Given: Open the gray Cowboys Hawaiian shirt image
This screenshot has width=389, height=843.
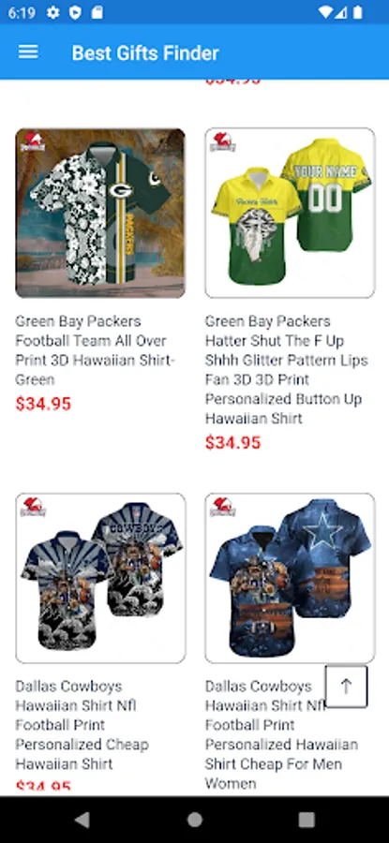Looking at the screenshot, I should click(x=100, y=578).
